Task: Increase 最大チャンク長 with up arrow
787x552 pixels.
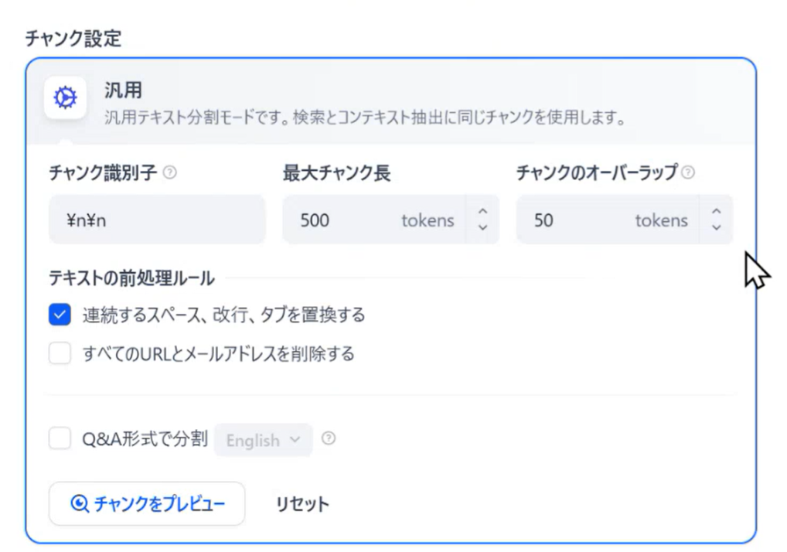Action: pyautogui.click(x=483, y=211)
